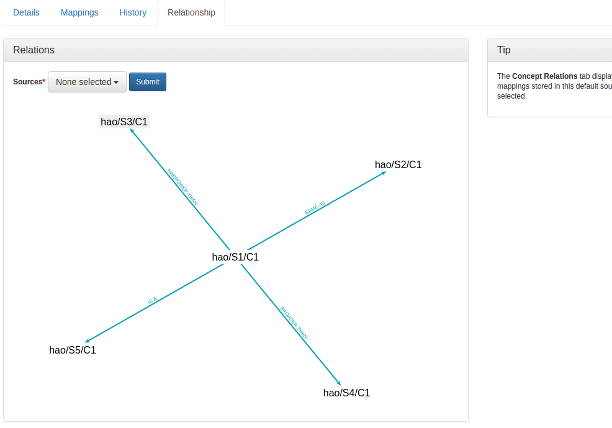Click the Relations panel heading
612x428 pixels.
[34, 50]
